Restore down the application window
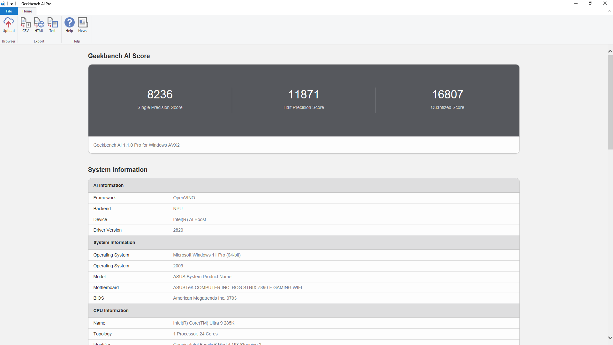This screenshot has height=345, width=613. [590, 4]
